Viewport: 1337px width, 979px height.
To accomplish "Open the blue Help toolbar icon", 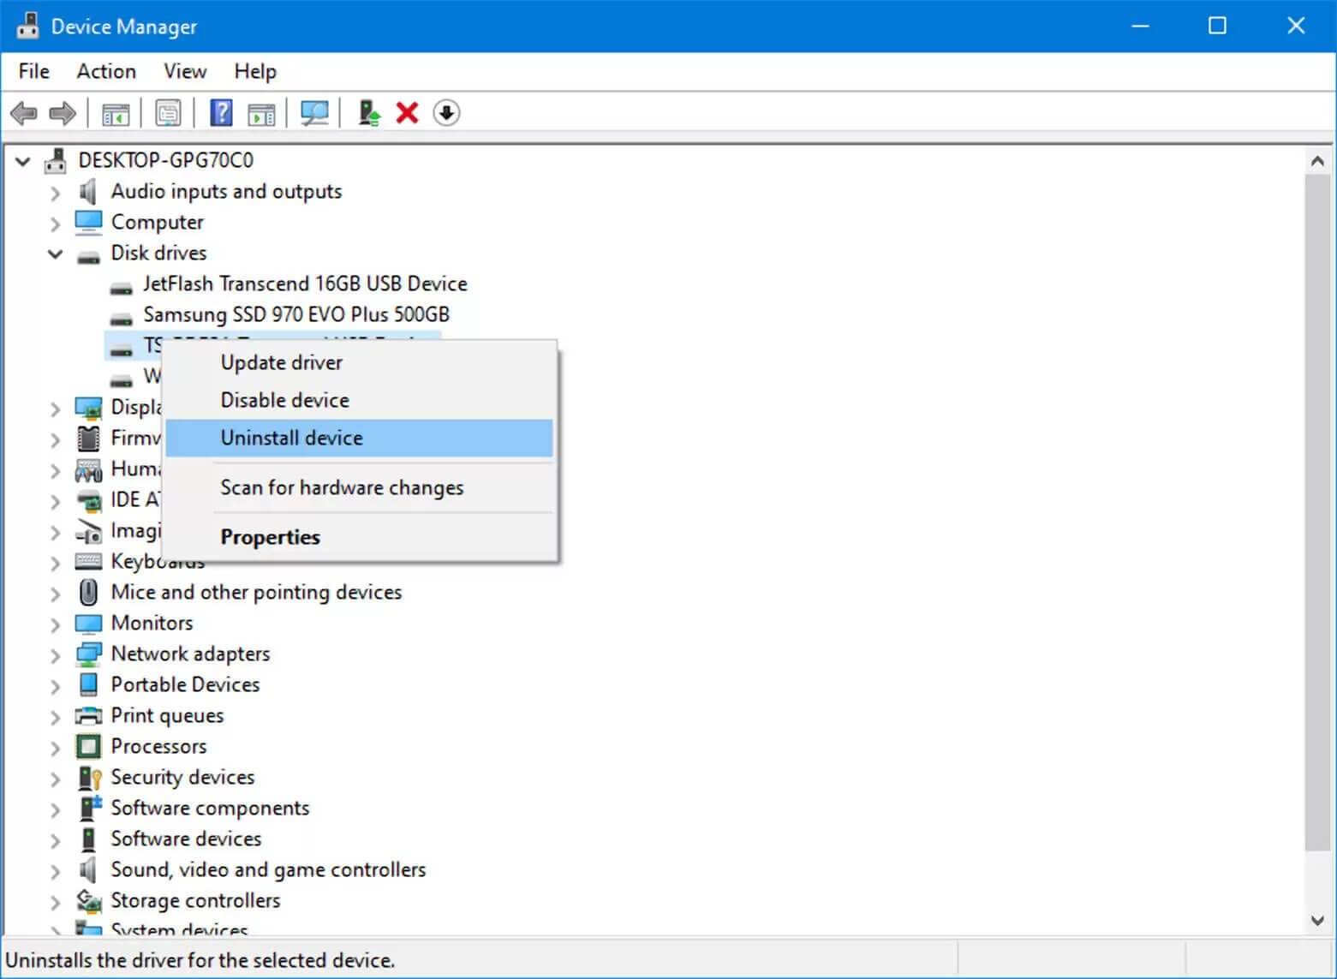I will point(220,112).
